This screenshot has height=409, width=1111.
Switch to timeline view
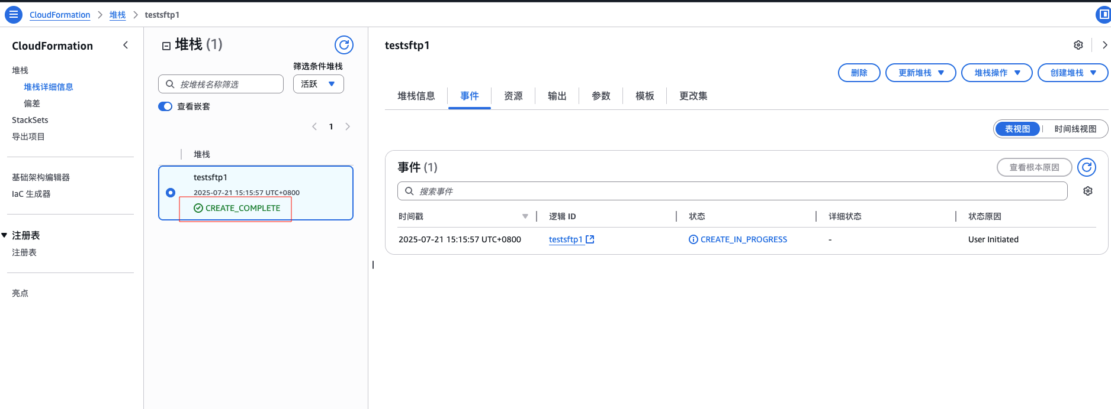(x=1075, y=129)
